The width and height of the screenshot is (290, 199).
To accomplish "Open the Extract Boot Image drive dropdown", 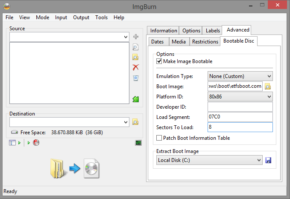I will click(259, 160).
